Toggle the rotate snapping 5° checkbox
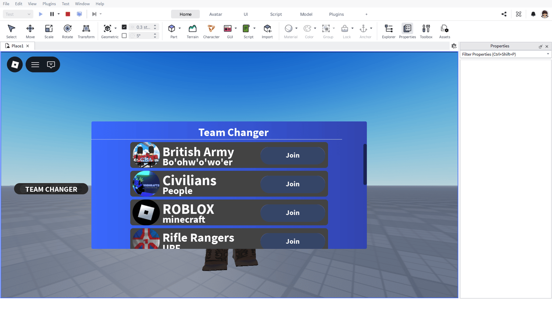The image size is (552, 310). point(124,36)
